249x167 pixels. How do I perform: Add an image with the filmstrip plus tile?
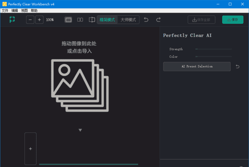point(30,149)
